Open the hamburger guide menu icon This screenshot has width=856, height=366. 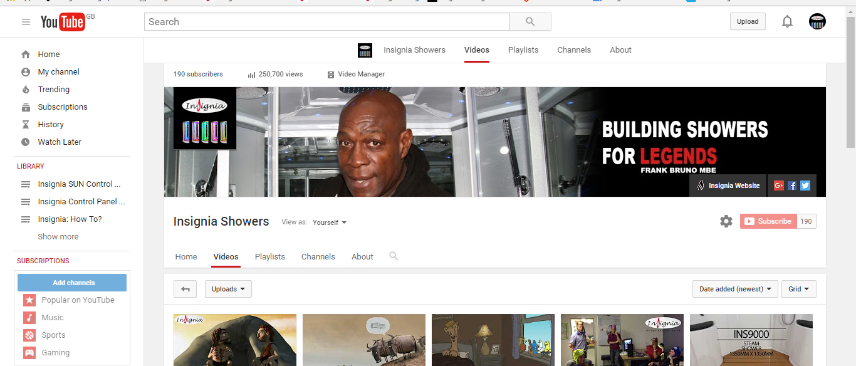pos(26,22)
